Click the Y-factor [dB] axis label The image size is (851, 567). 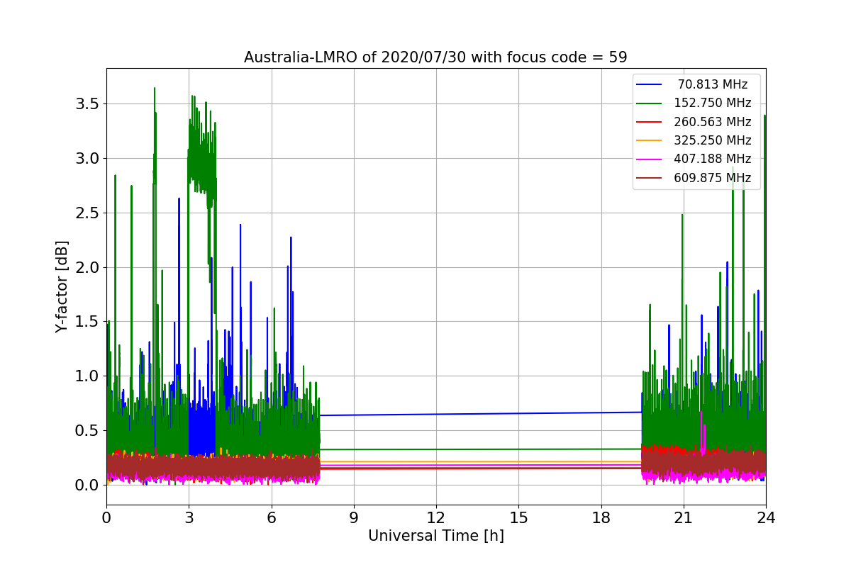coord(62,287)
